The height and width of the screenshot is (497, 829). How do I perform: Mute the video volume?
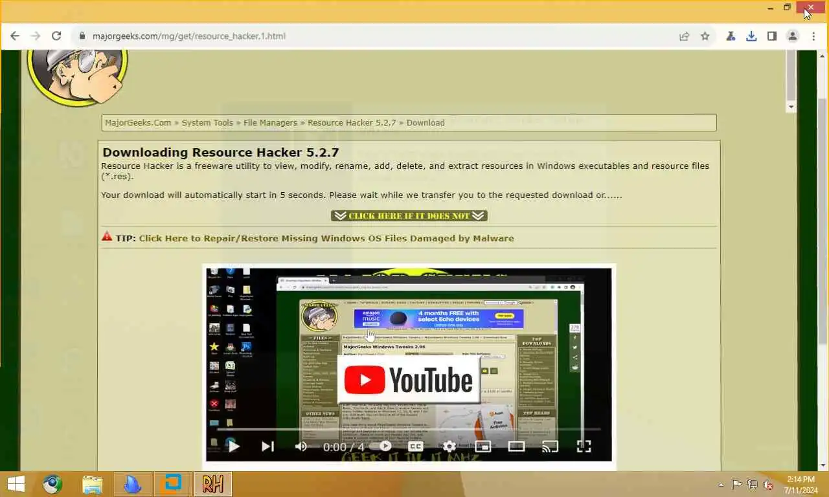(301, 446)
